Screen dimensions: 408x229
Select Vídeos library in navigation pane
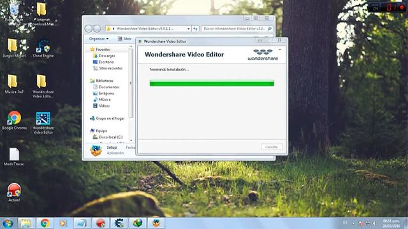coord(104,106)
